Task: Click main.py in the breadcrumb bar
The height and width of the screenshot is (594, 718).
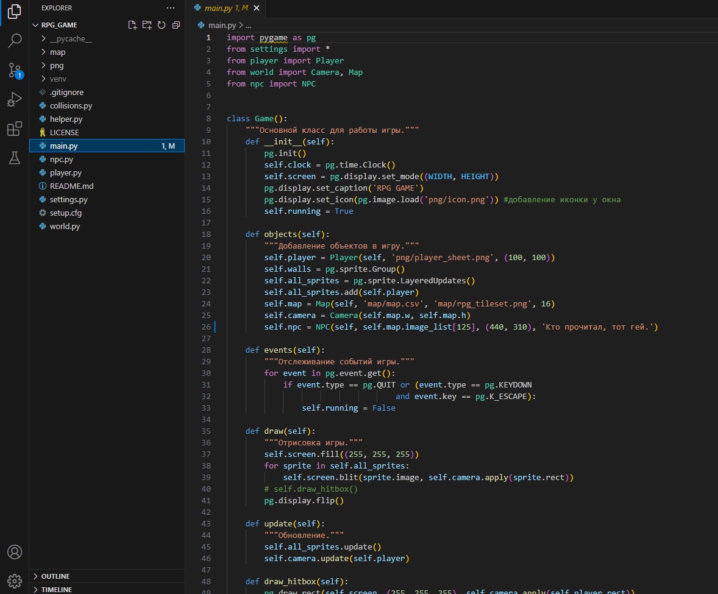Action: 221,25
